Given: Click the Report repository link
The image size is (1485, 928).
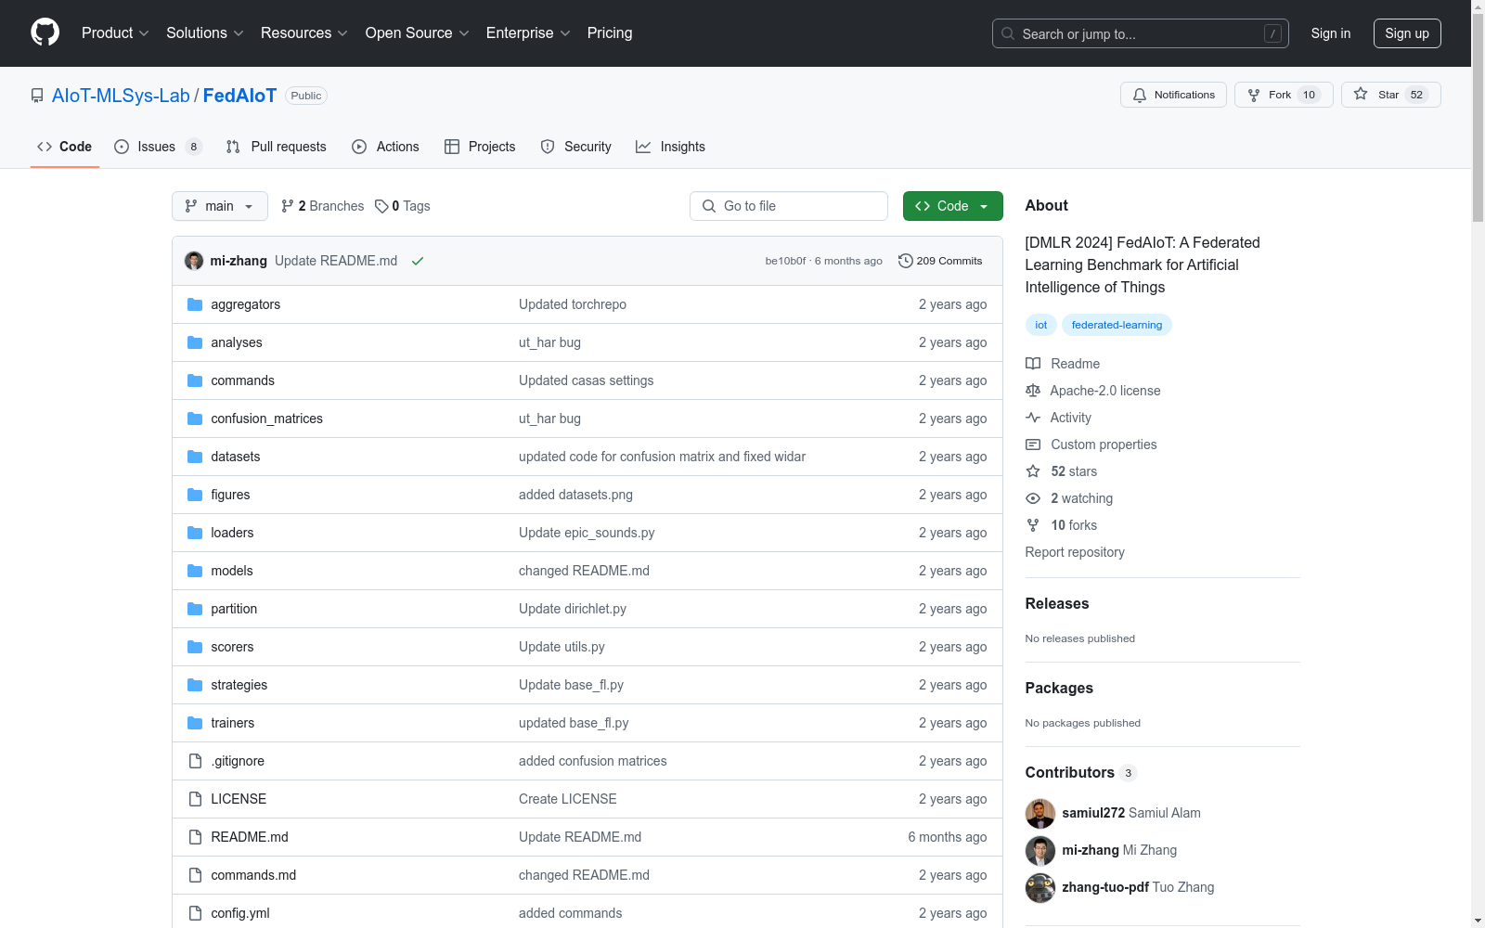Looking at the screenshot, I should [1075, 552].
